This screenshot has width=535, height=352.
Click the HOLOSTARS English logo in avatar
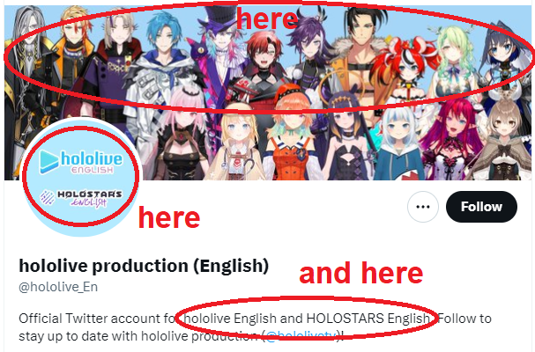point(80,198)
